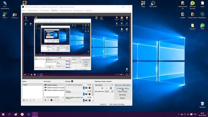This screenshot has height=117, width=208.
Task: Remove scene transition with minus icon
Action: pos(107,88)
